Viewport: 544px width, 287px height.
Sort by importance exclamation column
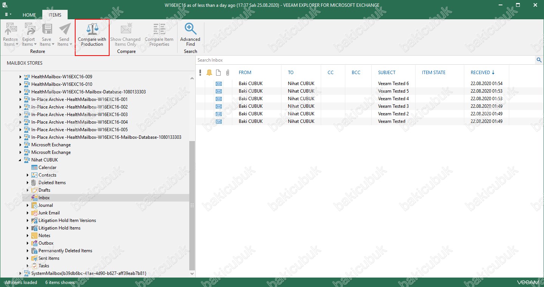(201, 73)
